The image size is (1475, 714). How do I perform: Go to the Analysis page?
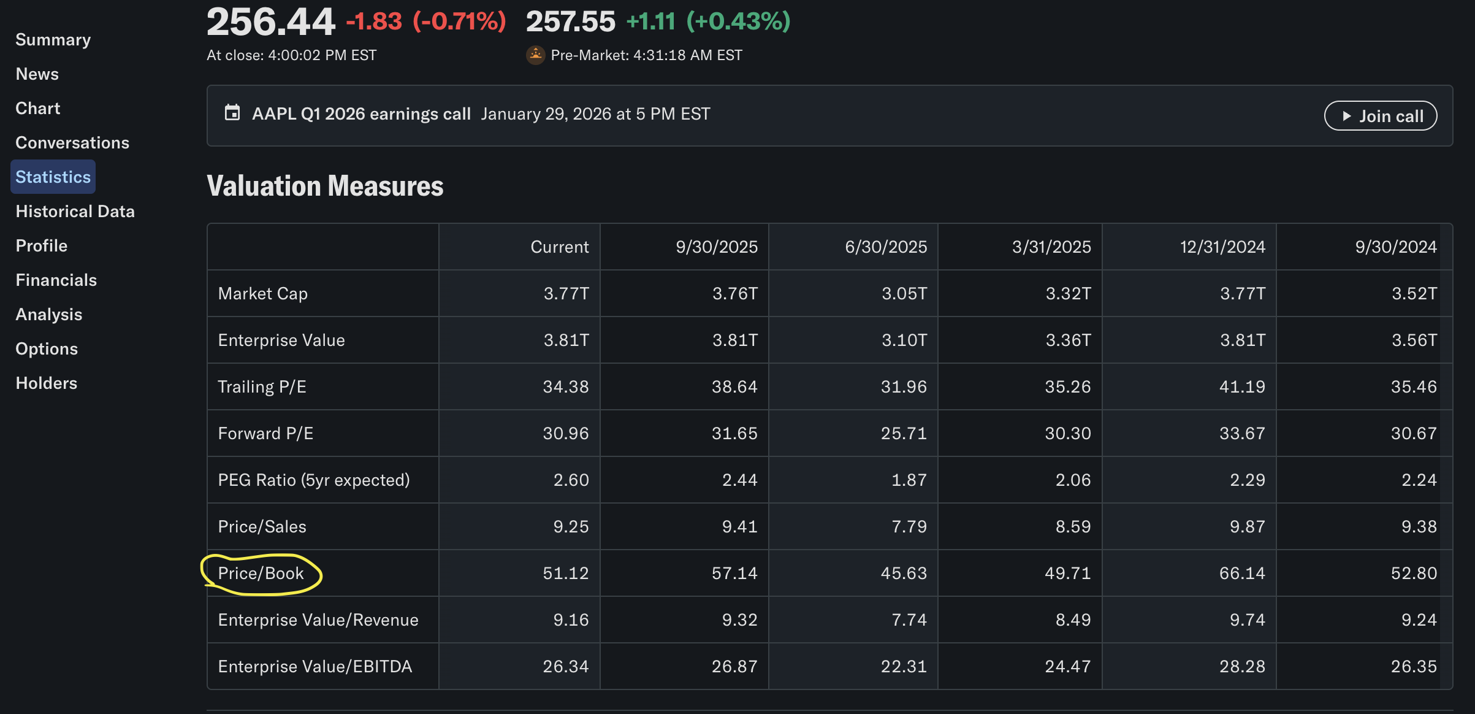pyautogui.click(x=49, y=315)
